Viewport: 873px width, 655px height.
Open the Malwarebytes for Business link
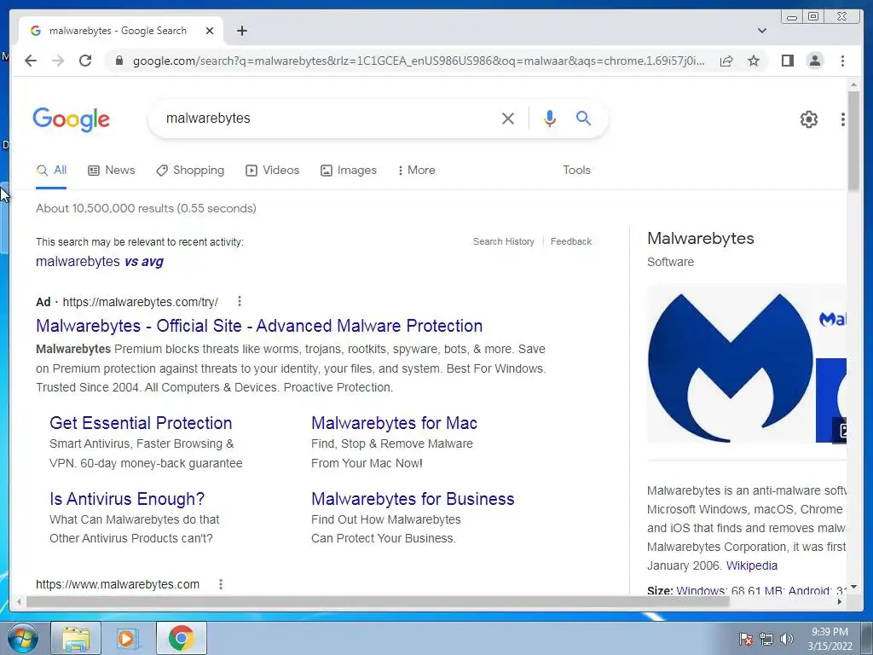tap(413, 499)
